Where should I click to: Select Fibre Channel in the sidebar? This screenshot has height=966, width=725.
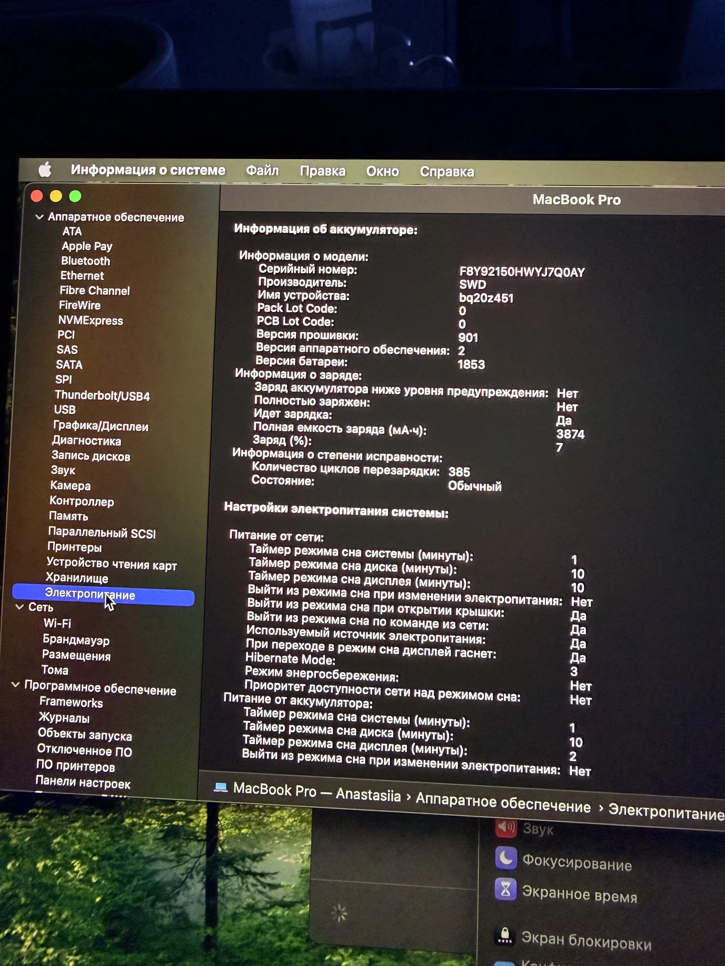click(95, 291)
